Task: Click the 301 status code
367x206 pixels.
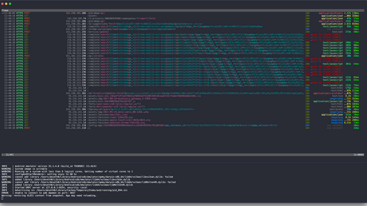Action: tap(307, 88)
